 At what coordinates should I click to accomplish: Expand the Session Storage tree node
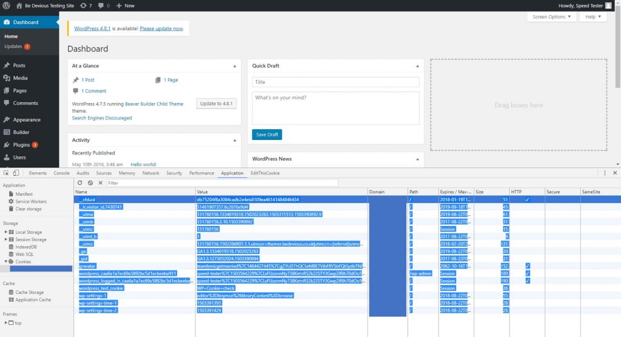point(5,239)
